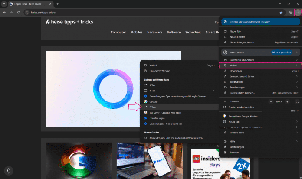
Task: Click the browser back arrow
Action: [x=4, y=13]
